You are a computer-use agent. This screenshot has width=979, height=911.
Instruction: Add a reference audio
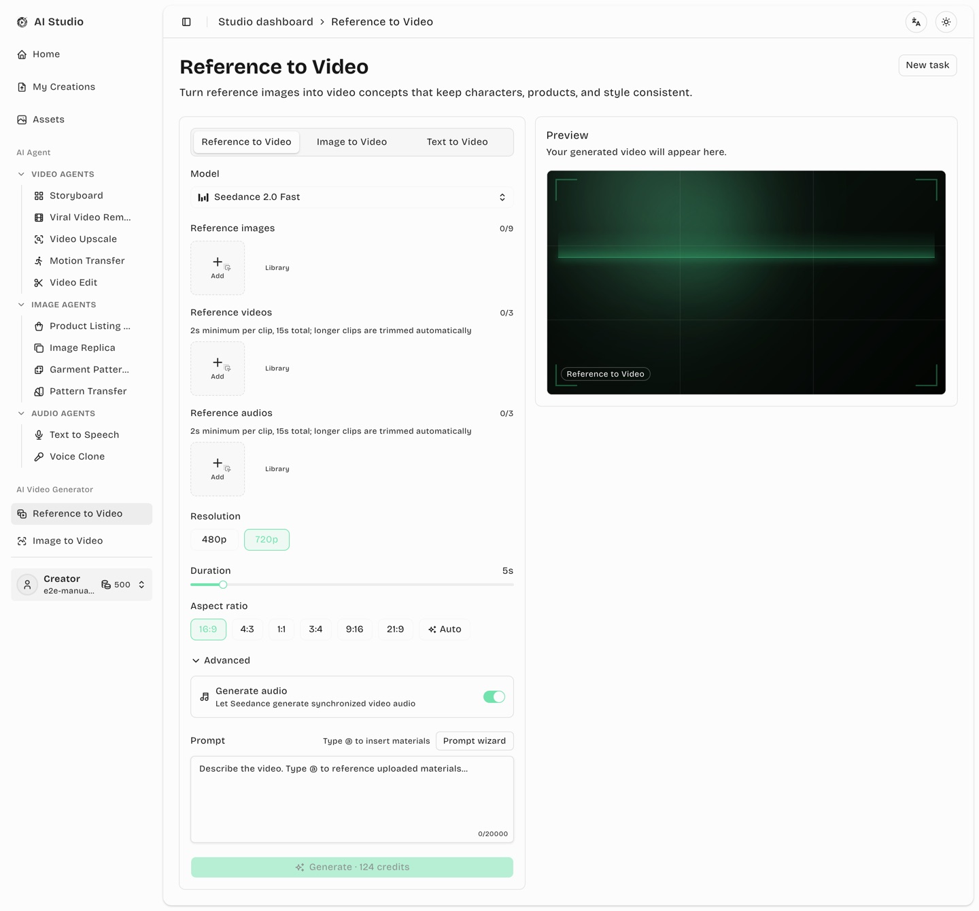click(218, 469)
